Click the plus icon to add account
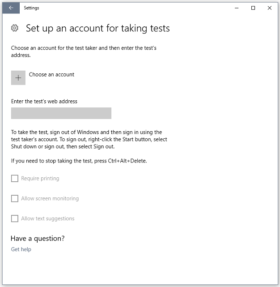280x287 pixels. tap(18, 78)
